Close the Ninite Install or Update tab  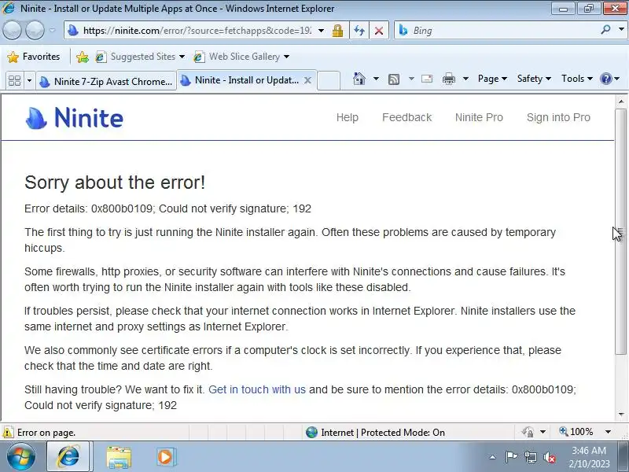pyautogui.click(x=307, y=80)
